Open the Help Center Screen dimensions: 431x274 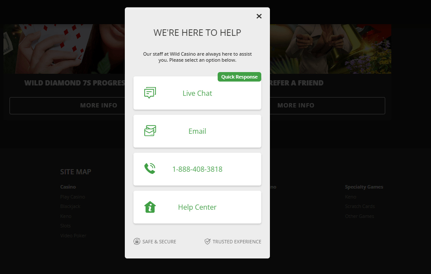click(197, 207)
